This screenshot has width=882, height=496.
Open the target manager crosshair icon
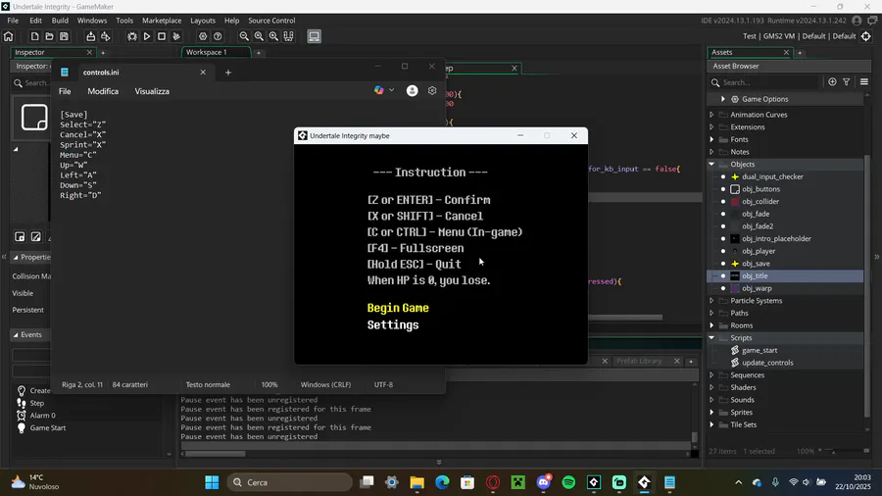click(x=866, y=36)
